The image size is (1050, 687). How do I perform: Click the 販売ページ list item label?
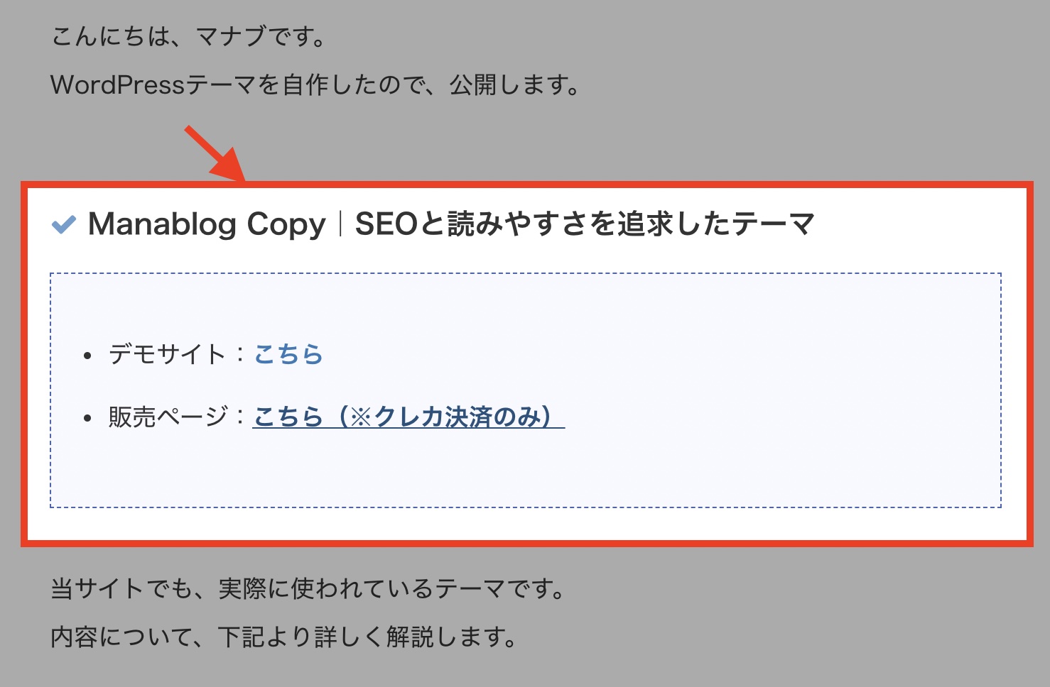[168, 417]
